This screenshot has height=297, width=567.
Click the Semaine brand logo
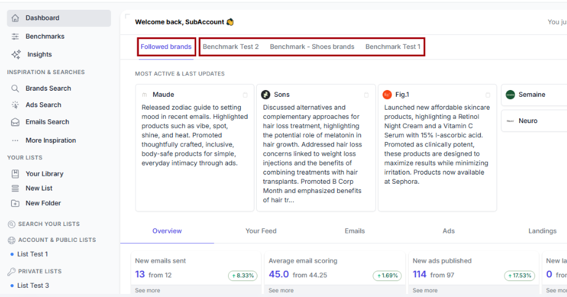click(510, 95)
